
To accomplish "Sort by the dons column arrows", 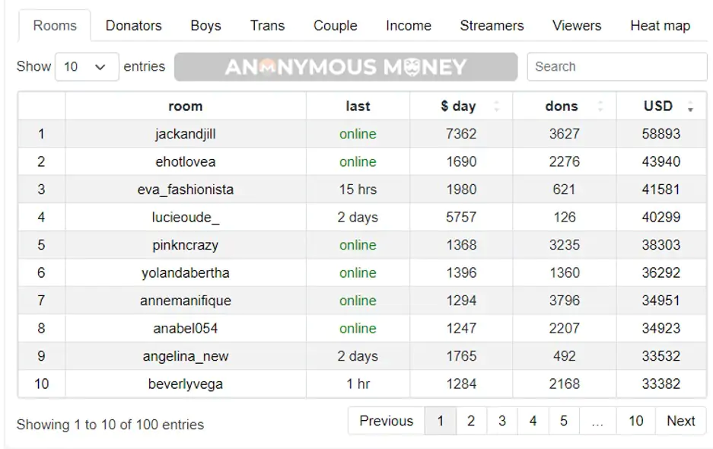I will [600, 107].
